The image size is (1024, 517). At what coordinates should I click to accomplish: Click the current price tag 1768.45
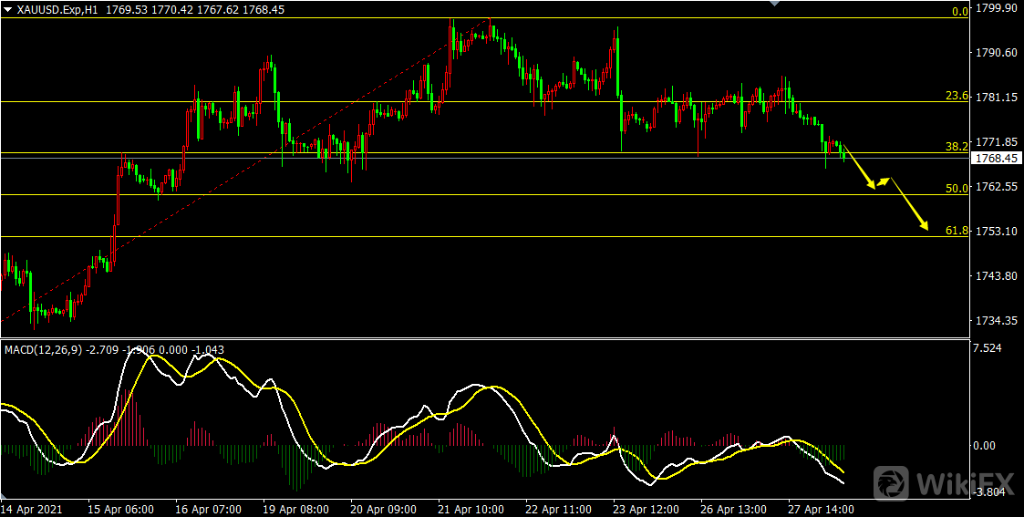996,159
